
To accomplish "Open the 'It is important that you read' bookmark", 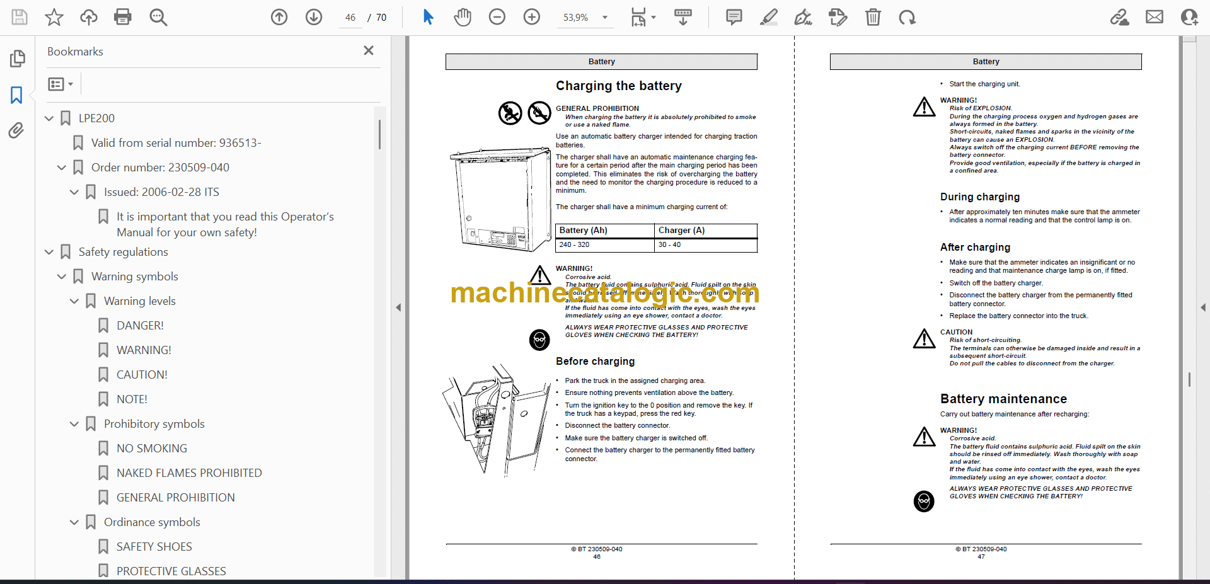I will pyautogui.click(x=225, y=224).
